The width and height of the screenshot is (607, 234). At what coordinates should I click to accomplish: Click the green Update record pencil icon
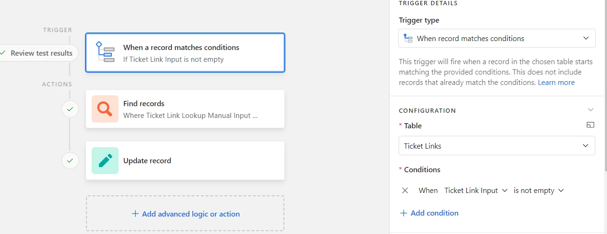(x=105, y=160)
